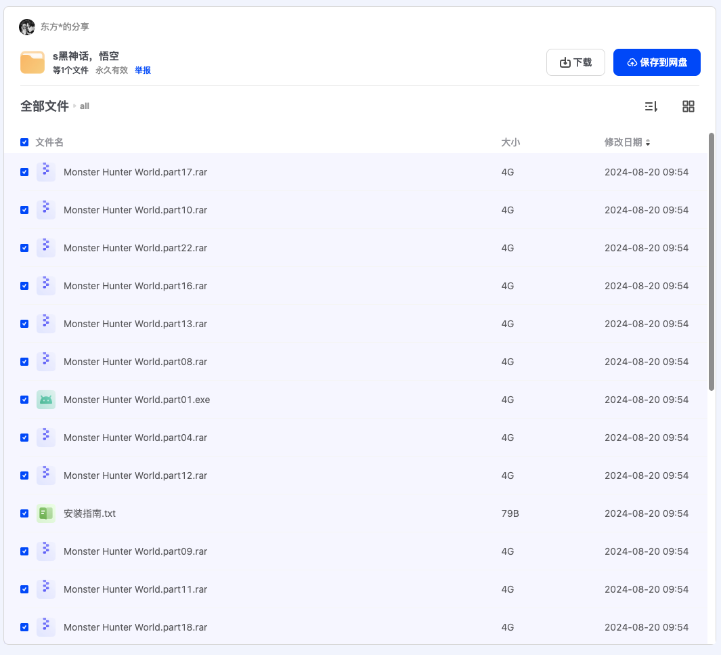Click the rar icon of part04.rar

pyautogui.click(x=46, y=438)
